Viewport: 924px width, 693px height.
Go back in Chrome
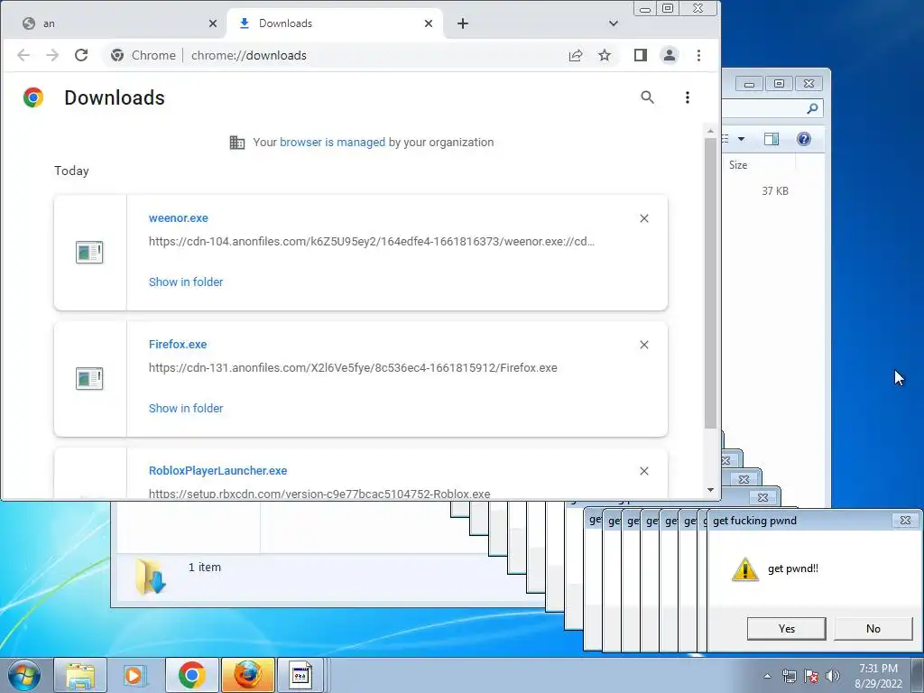pos(23,55)
